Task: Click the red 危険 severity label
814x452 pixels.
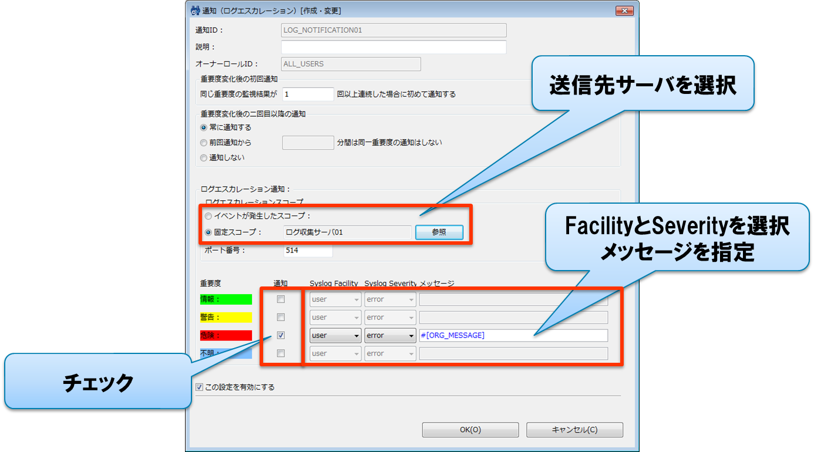Action: coord(226,336)
